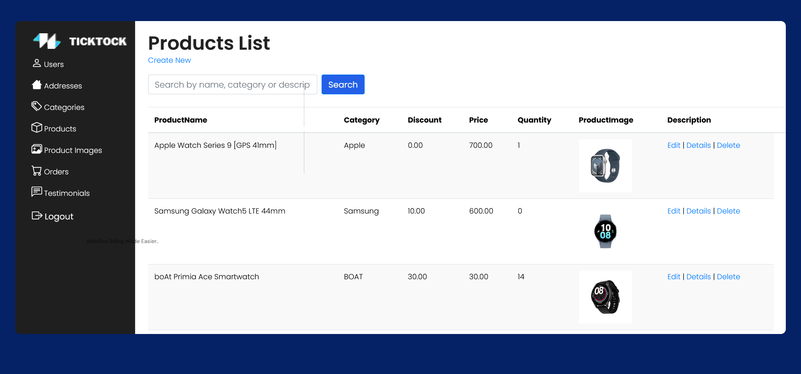Focus the product search input field
801x374 pixels.
tap(233, 85)
